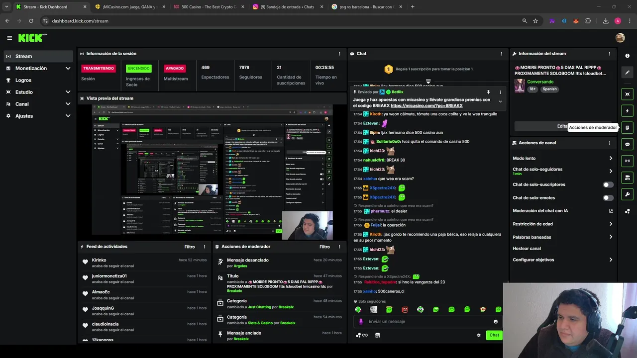Click the Filtro button in Feed de actividades
637x358 pixels.
click(190, 247)
